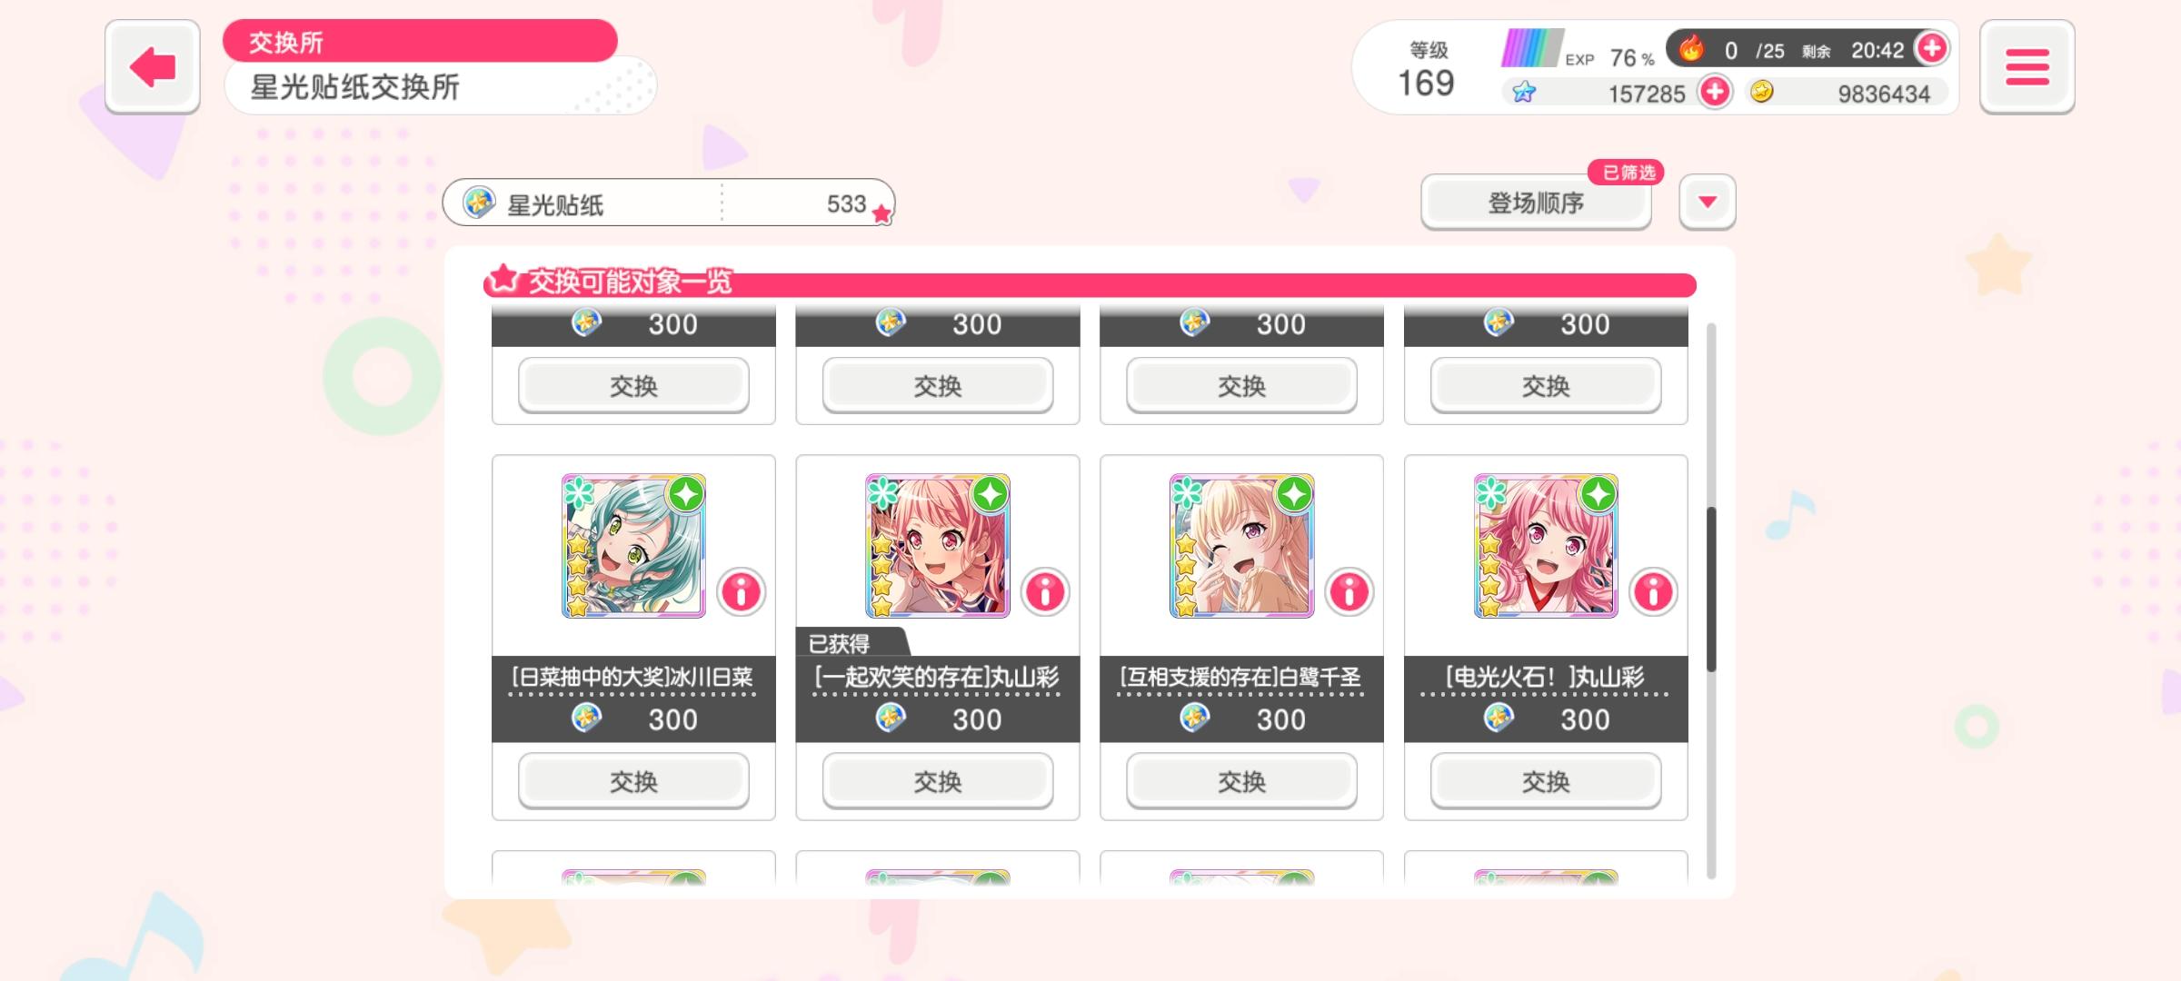This screenshot has width=2181, height=981.
Task: Toggle sort direction with the pink triangle
Action: point(1708,202)
